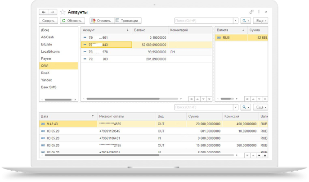Sort by the Баланс column header

click(150, 30)
